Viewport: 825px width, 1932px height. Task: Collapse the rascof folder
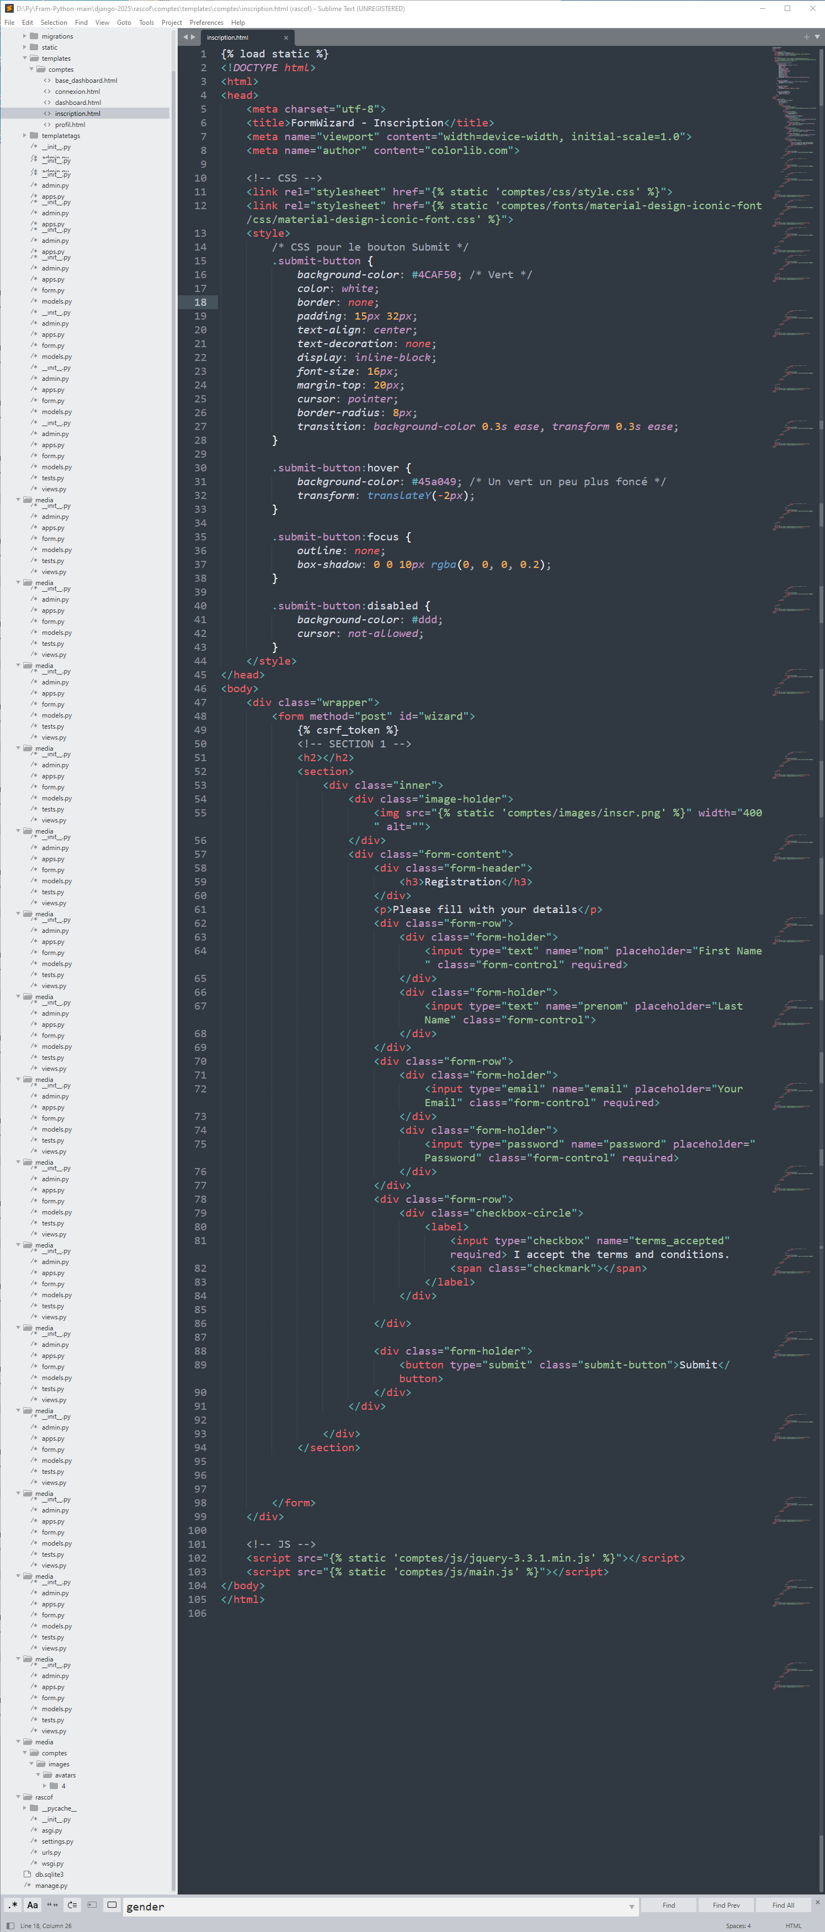[x=18, y=1797]
